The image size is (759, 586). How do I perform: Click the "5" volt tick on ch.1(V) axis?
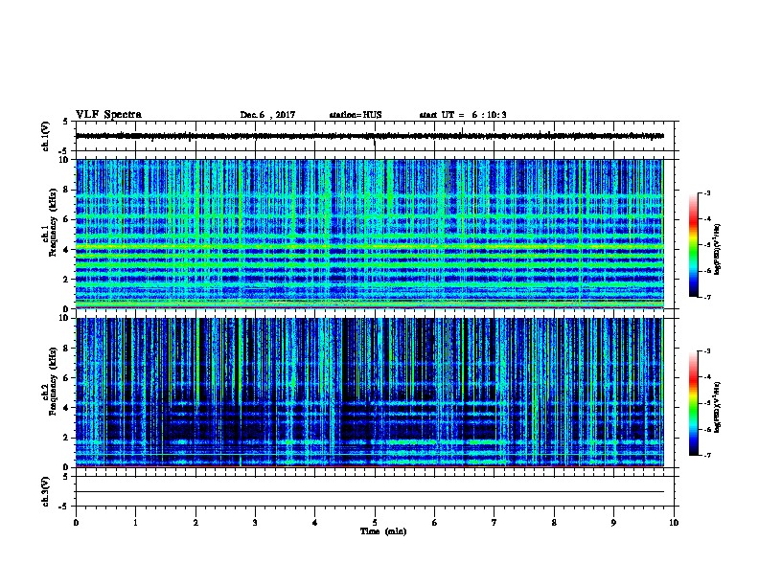[66, 122]
